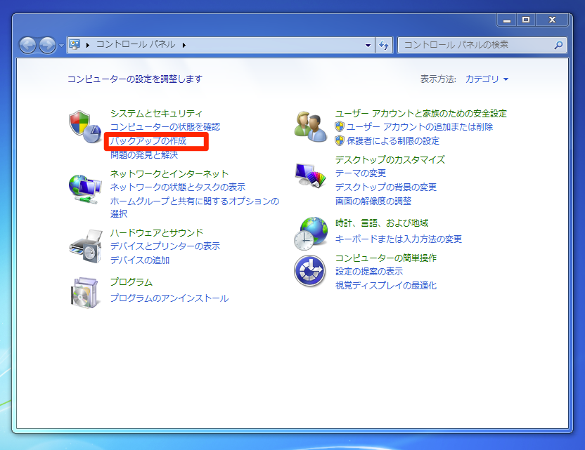Click デスクトップの背景の変更 link
Screen dimensions: 585x450
(386, 187)
